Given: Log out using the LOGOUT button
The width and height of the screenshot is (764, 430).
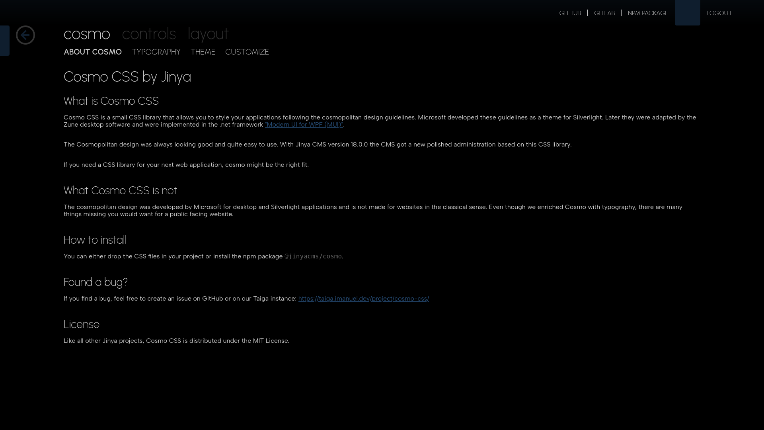Looking at the screenshot, I should [x=719, y=13].
